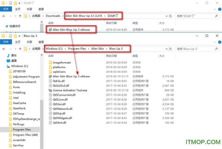Viewport: 222px width, 149px height.
Task: Sort by 名称 column in Blow Up 3 window
Action: click(x=51, y=56)
